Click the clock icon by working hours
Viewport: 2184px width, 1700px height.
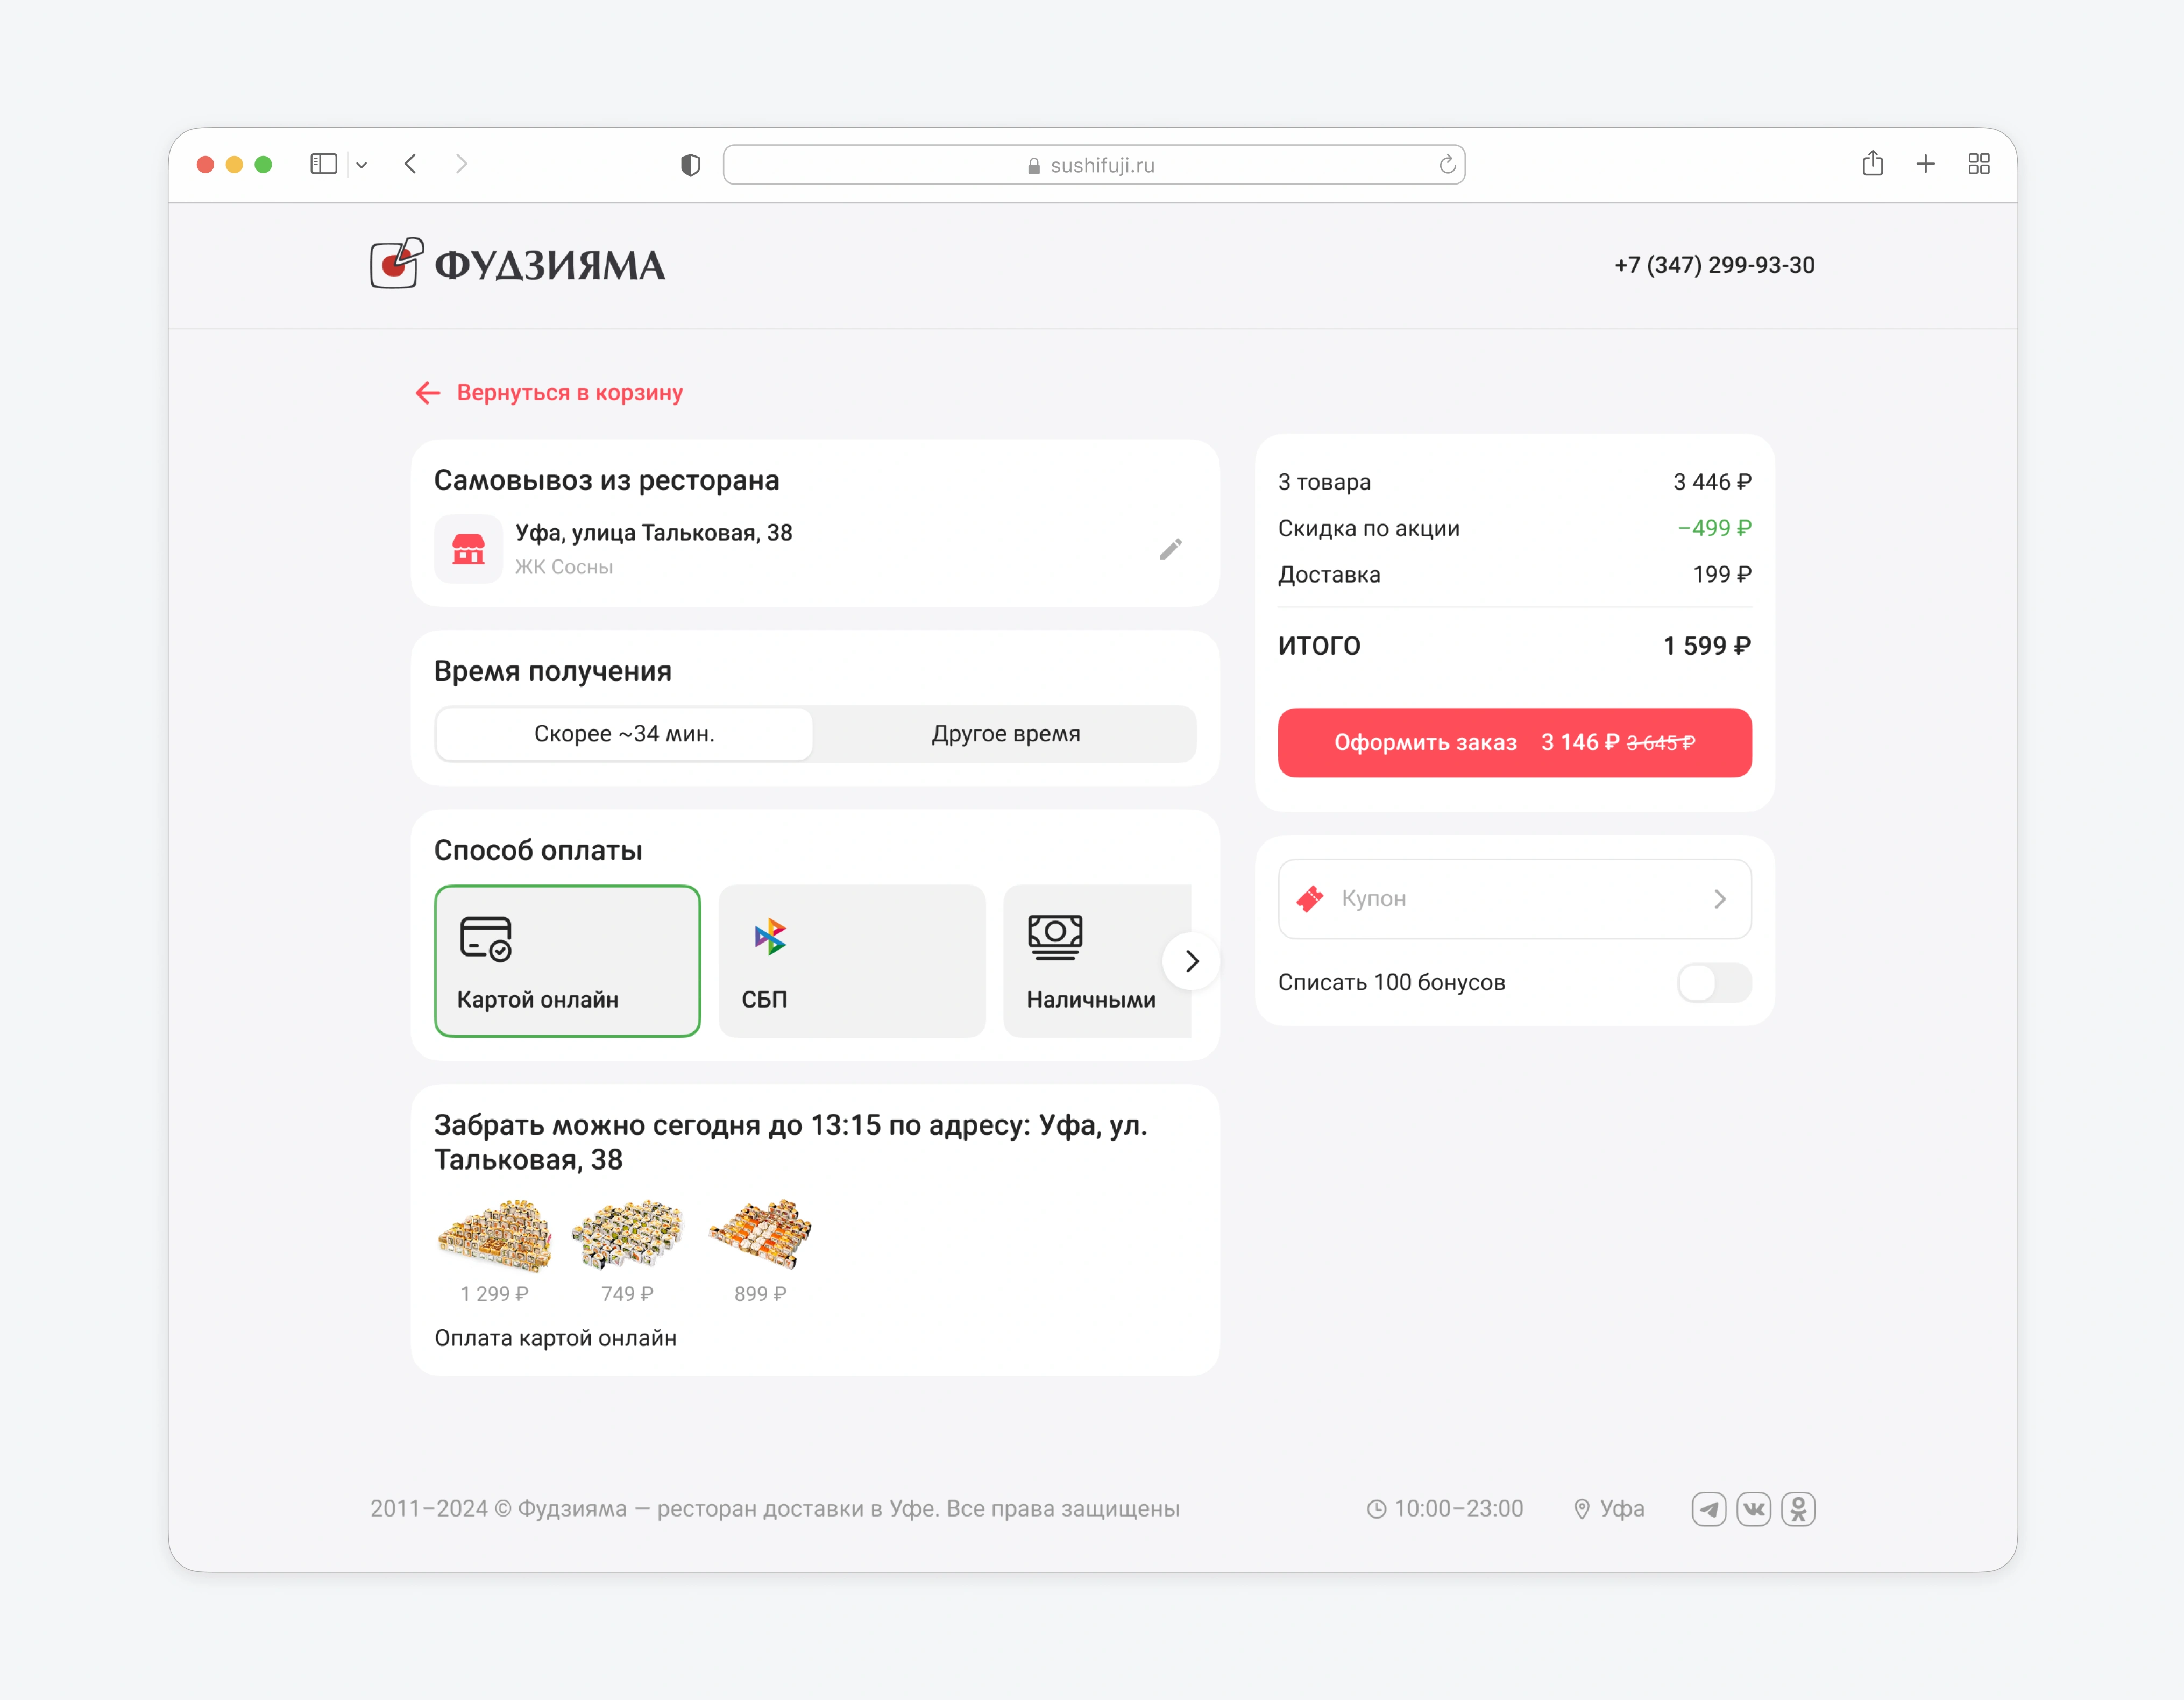point(1377,1509)
